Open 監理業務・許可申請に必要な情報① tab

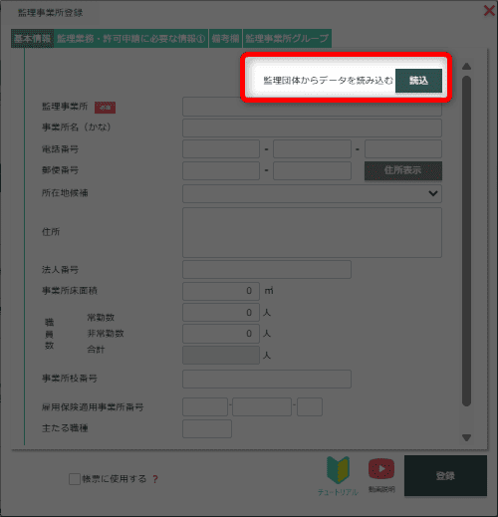pyautogui.click(x=130, y=39)
